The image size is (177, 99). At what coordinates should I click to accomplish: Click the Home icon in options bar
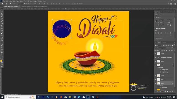coord(2,4)
